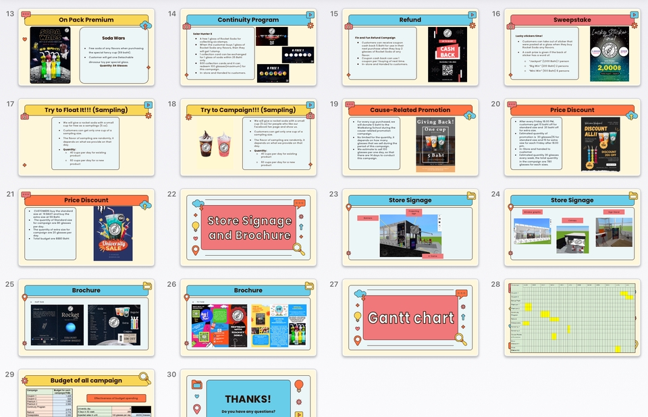Select Store Signage and Brochure section slide
This screenshot has width=648, height=417.
click(248, 227)
